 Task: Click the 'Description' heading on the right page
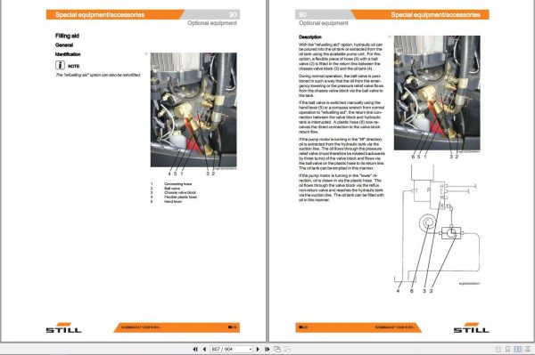(310, 37)
